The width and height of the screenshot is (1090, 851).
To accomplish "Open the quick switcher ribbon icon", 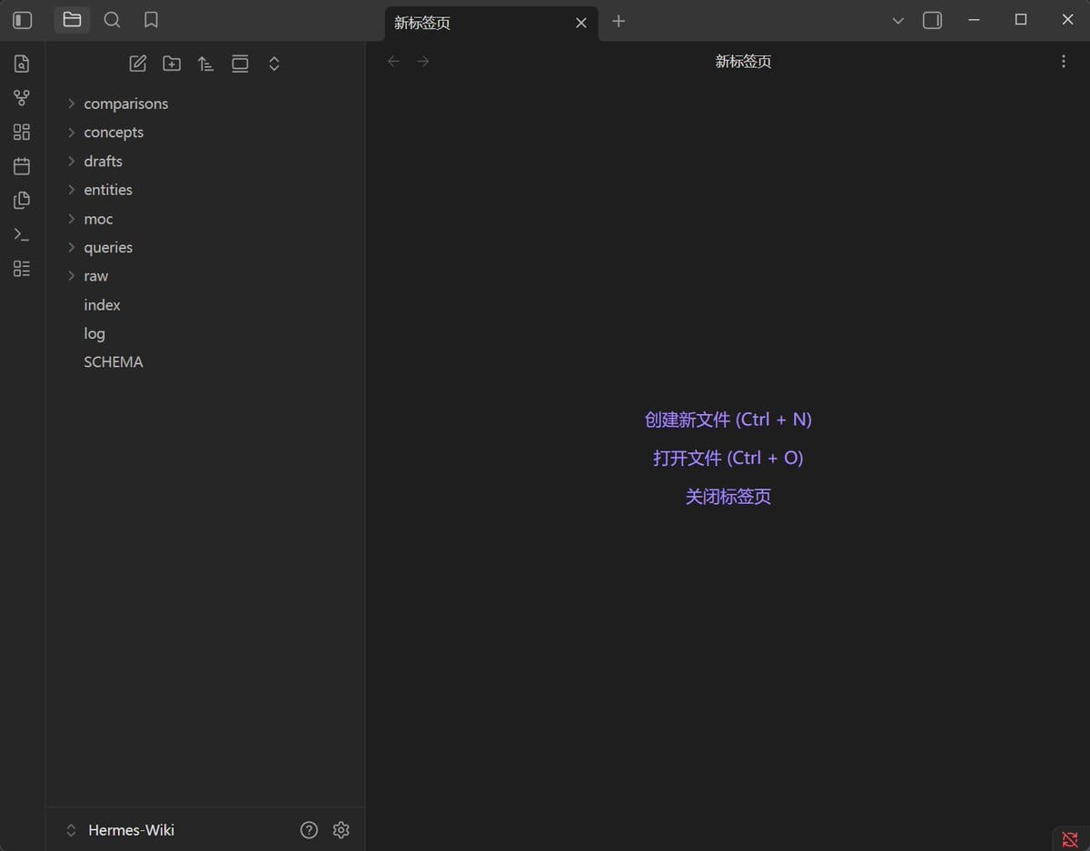I will [x=22, y=64].
